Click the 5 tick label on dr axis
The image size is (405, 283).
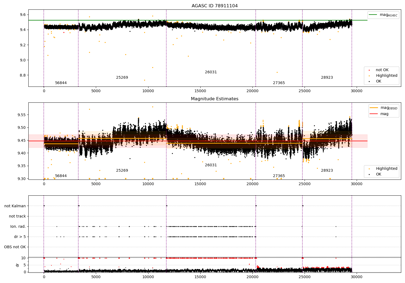pos(25,265)
